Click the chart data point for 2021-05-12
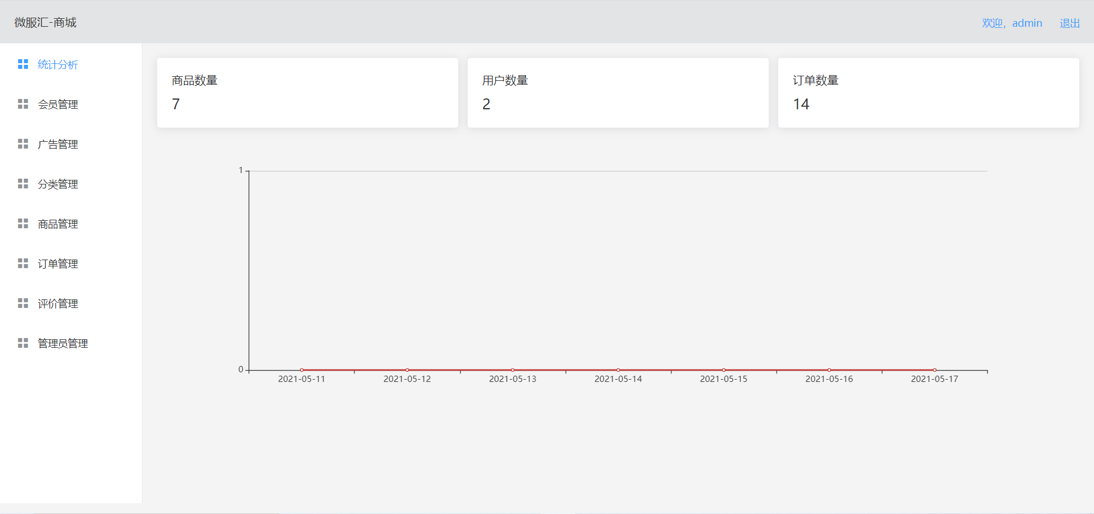The width and height of the screenshot is (1094, 514). (x=407, y=370)
